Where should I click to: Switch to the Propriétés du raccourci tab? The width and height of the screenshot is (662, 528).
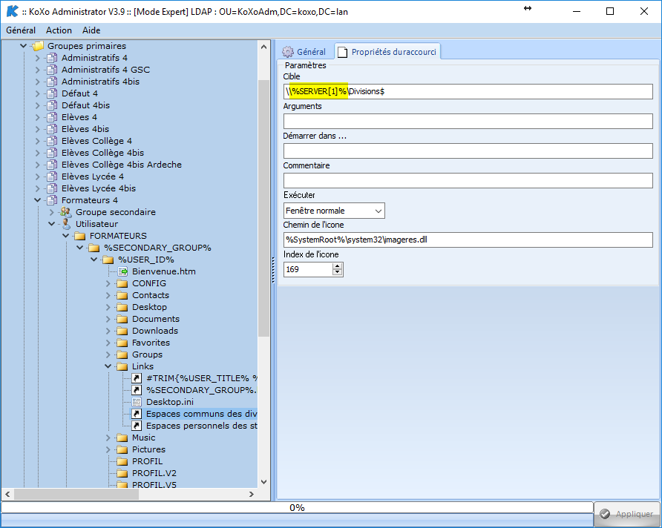point(387,52)
